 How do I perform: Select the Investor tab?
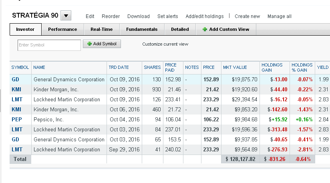25,29
